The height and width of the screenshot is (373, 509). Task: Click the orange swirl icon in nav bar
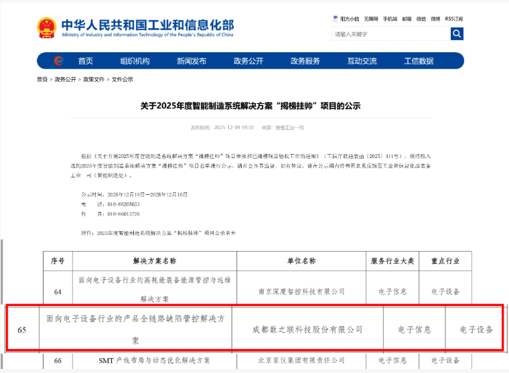[58, 61]
